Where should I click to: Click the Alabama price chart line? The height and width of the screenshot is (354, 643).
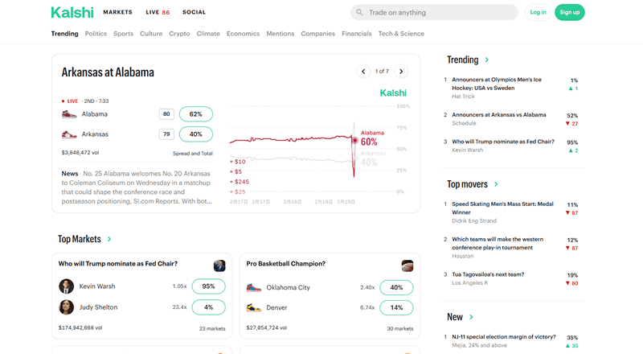[289, 139]
